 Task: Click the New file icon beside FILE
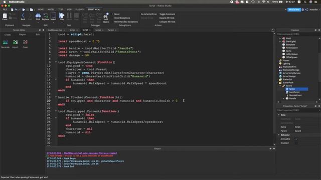click(12, 9)
